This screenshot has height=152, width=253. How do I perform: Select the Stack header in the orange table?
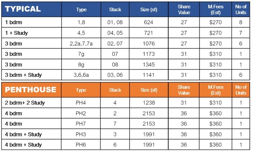coord(115,90)
